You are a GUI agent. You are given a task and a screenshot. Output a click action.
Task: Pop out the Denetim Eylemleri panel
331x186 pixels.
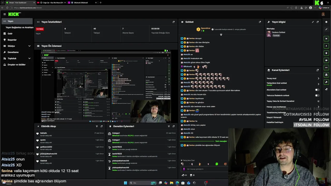[174, 126]
